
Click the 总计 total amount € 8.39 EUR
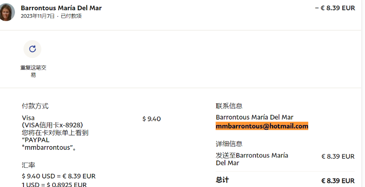click(338, 181)
